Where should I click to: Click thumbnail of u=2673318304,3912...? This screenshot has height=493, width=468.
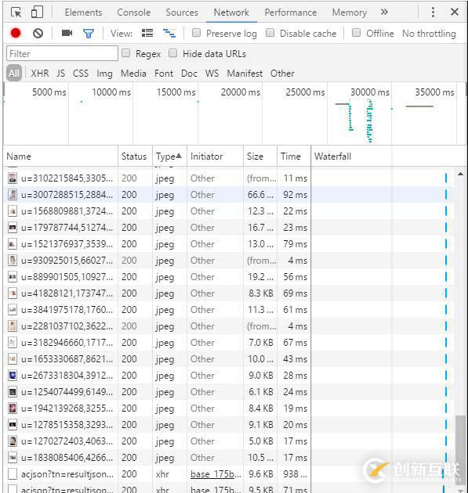[x=13, y=376]
